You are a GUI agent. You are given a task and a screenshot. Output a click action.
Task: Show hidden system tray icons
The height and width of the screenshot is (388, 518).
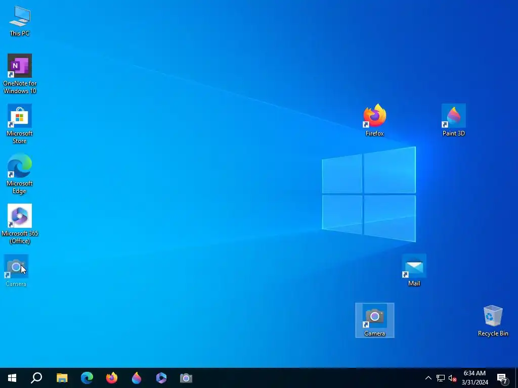coord(428,378)
